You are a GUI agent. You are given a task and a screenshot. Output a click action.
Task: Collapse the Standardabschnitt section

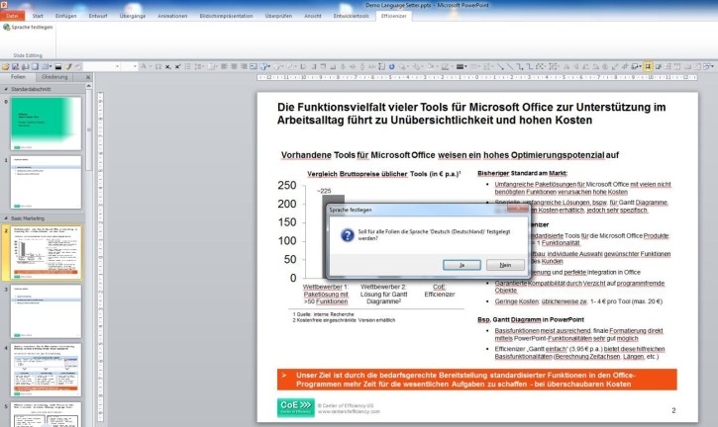(6, 89)
